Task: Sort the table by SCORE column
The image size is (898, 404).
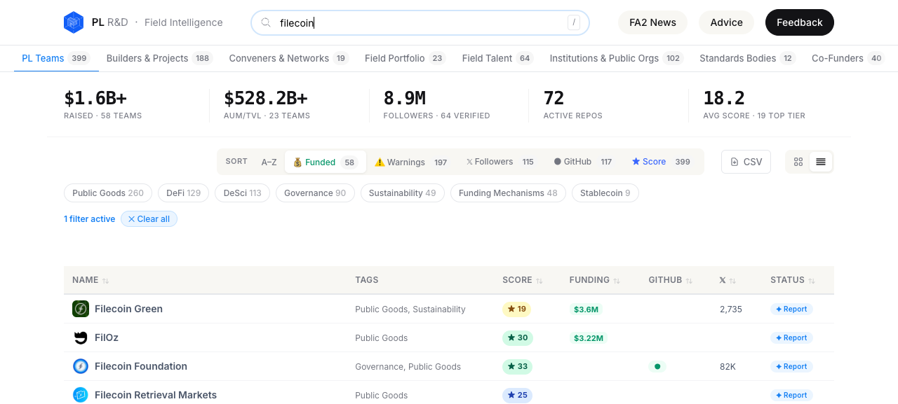Action: 523,280
